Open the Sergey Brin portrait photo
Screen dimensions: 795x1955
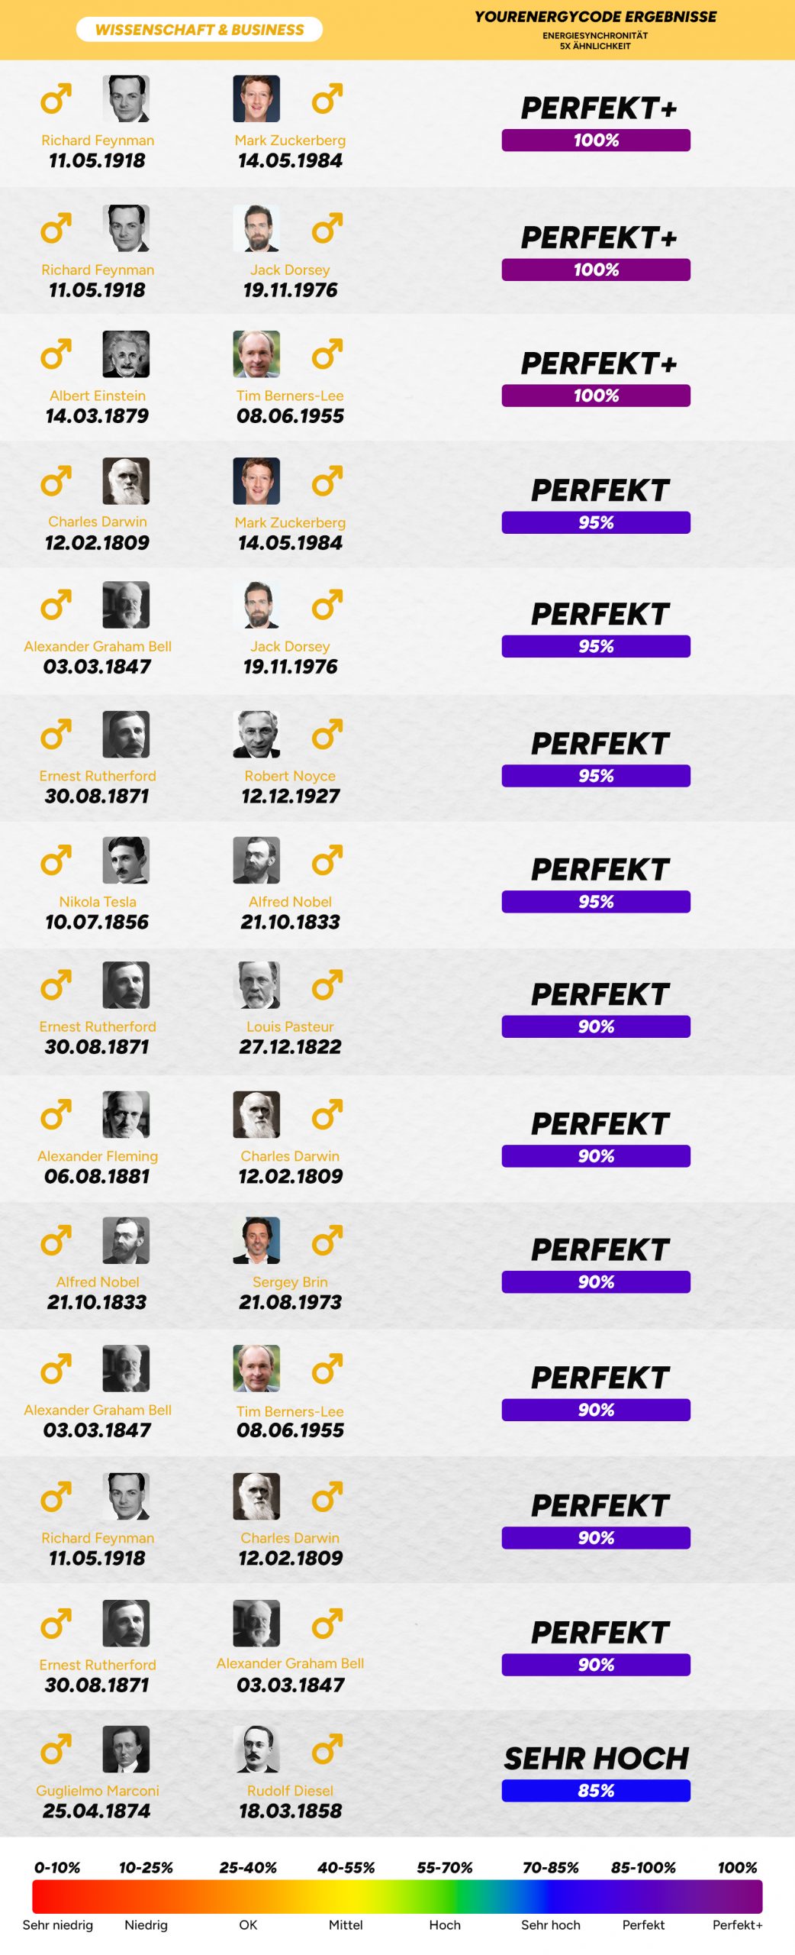(256, 1240)
